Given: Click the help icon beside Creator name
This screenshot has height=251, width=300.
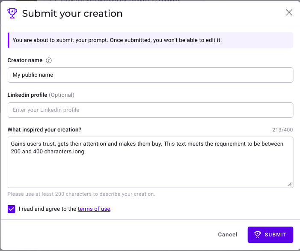Looking at the screenshot, I should coord(49,60).
